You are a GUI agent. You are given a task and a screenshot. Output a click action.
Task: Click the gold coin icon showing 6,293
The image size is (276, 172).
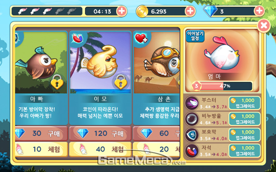click(142, 11)
